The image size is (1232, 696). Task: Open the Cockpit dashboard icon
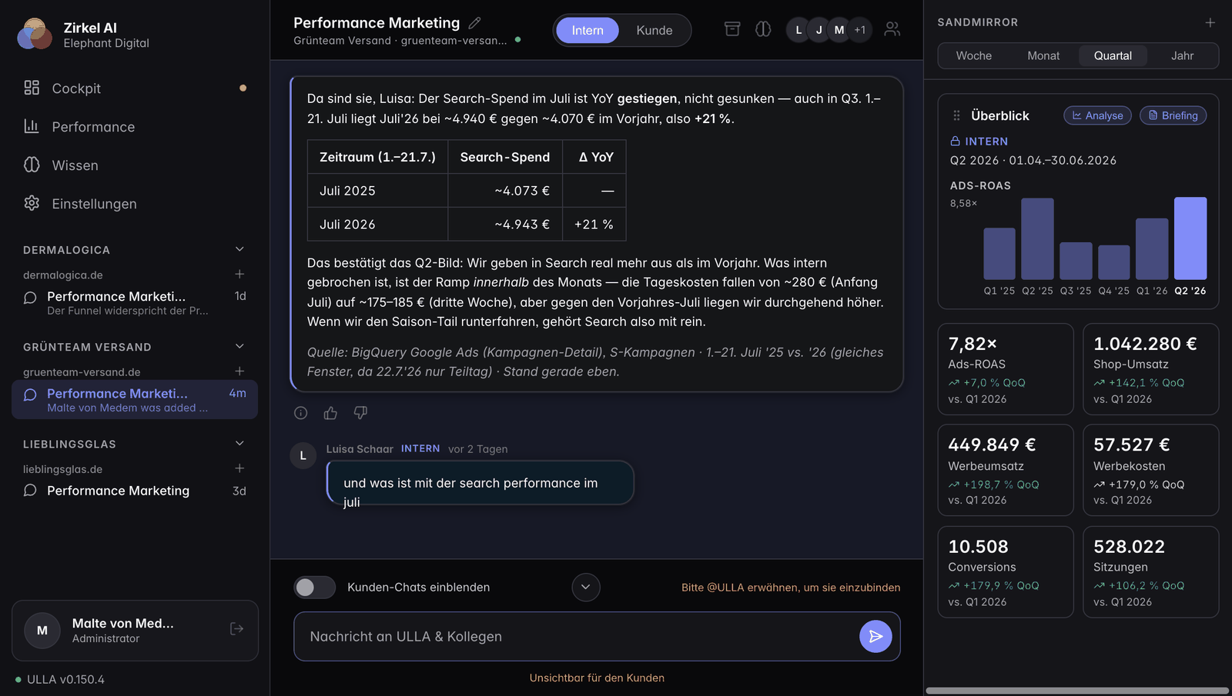32,88
